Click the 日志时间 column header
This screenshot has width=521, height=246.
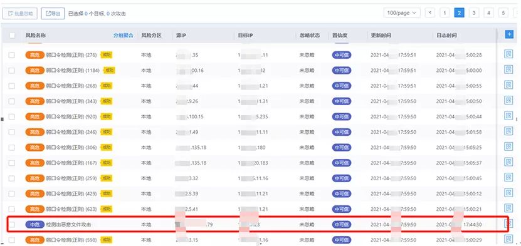446,36
